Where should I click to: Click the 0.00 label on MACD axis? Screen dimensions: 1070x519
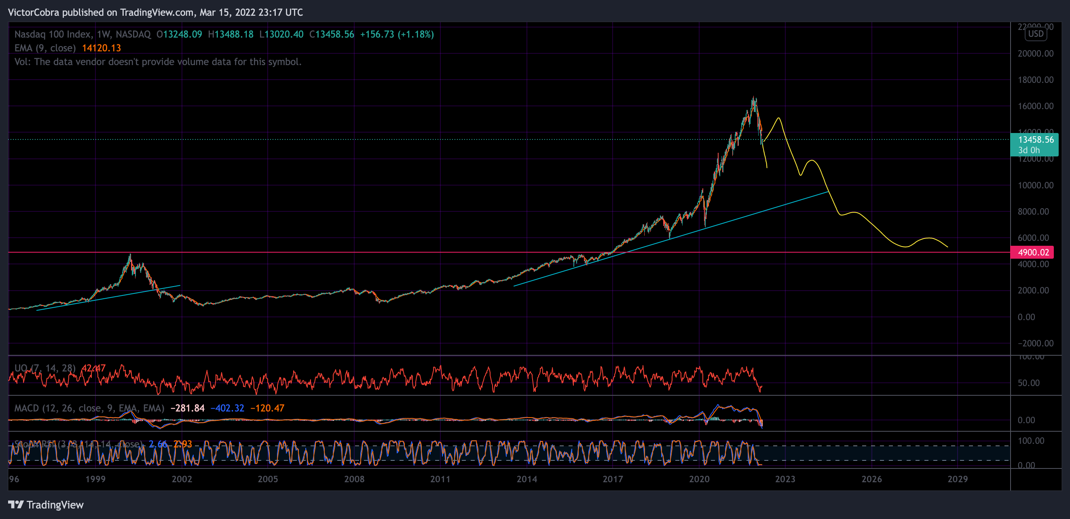pos(1026,420)
